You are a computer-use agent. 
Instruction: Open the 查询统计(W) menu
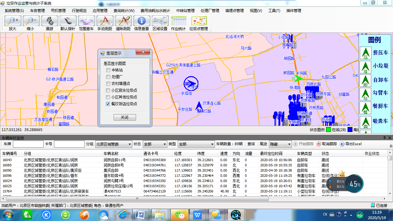124,11
